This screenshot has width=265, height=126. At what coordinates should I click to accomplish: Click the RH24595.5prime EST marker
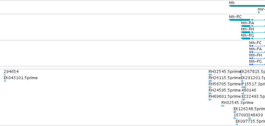[x=210, y=93]
